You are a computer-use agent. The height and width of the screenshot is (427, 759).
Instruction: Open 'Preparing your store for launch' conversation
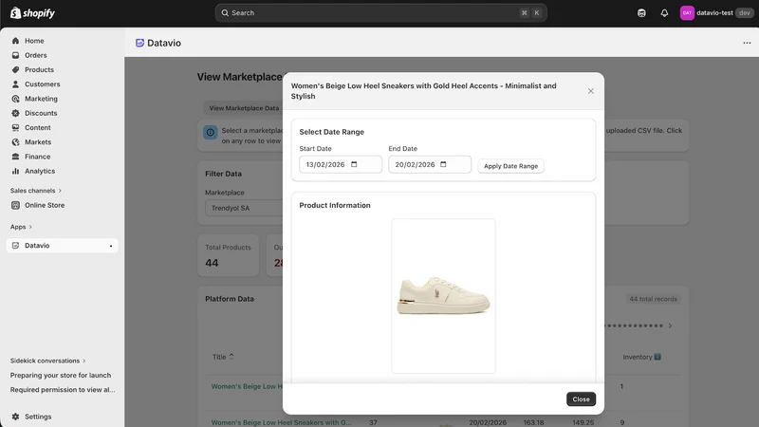click(61, 375)
